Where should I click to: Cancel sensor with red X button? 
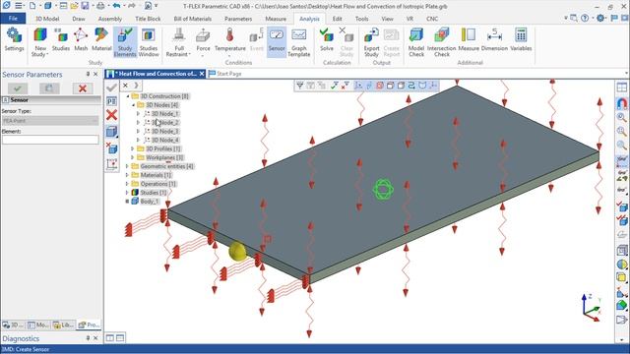point(83,88)
